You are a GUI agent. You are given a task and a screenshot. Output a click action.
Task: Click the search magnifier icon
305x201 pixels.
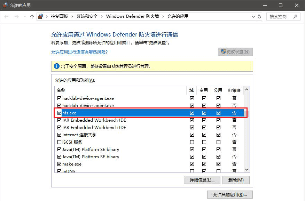click(x=296, y=16)
